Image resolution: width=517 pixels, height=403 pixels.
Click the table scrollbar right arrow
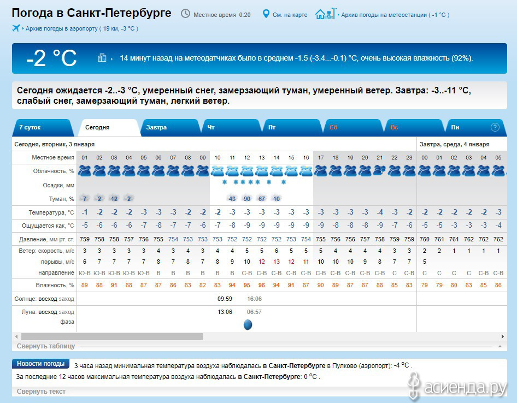click(x=502, y=336)
